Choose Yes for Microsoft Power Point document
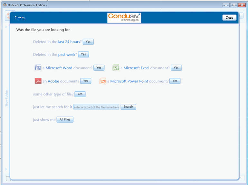Screen dimensions: 248x185 [x=175, y=81]
